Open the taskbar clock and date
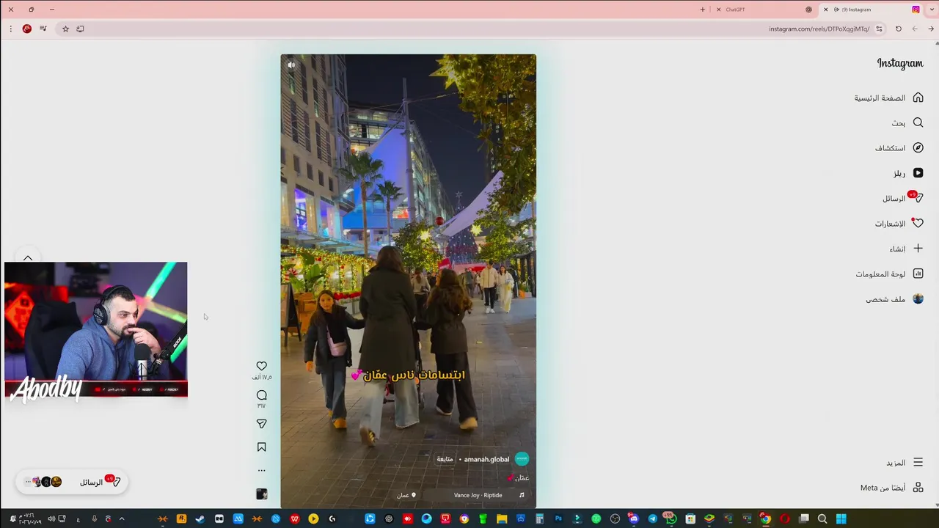Viewport: 939px width, 528px height. coord(30,519)
